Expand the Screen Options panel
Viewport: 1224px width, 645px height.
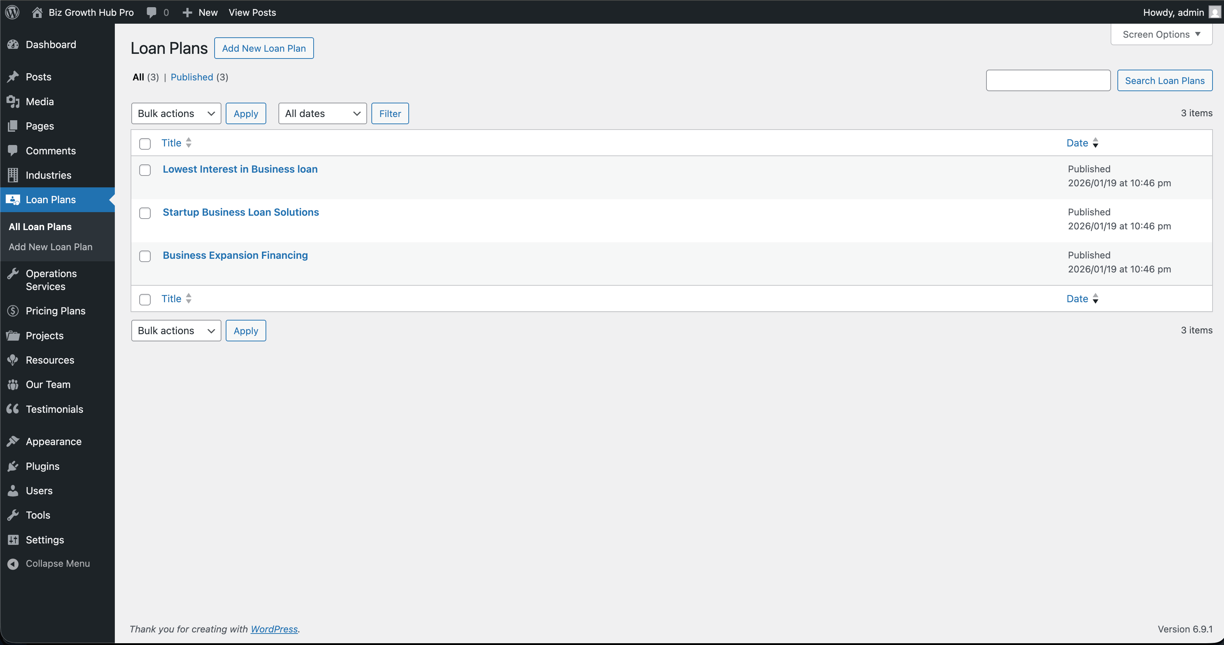point(1161,34)
